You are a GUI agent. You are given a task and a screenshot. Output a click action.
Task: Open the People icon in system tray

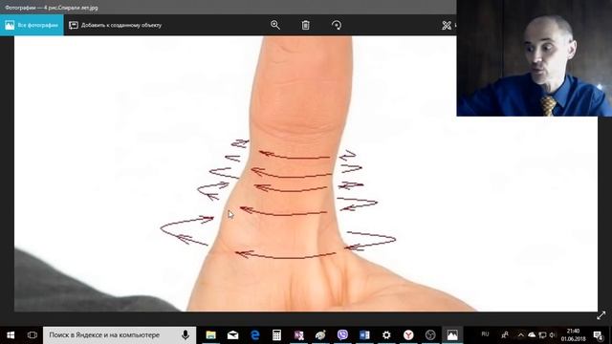[505, 334]
